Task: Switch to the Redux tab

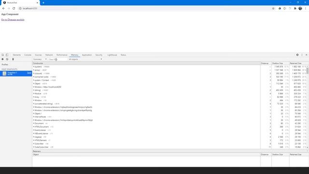Action: tap(124, 55)
